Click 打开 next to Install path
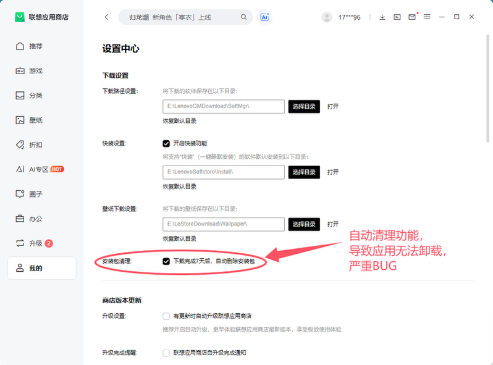 [332, 172]
